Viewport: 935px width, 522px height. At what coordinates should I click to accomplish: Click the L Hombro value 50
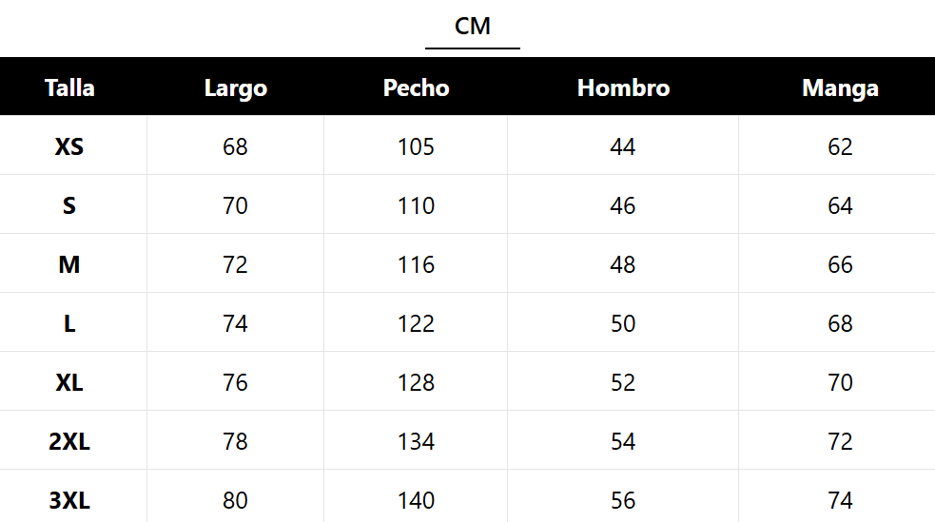point(623,324)
